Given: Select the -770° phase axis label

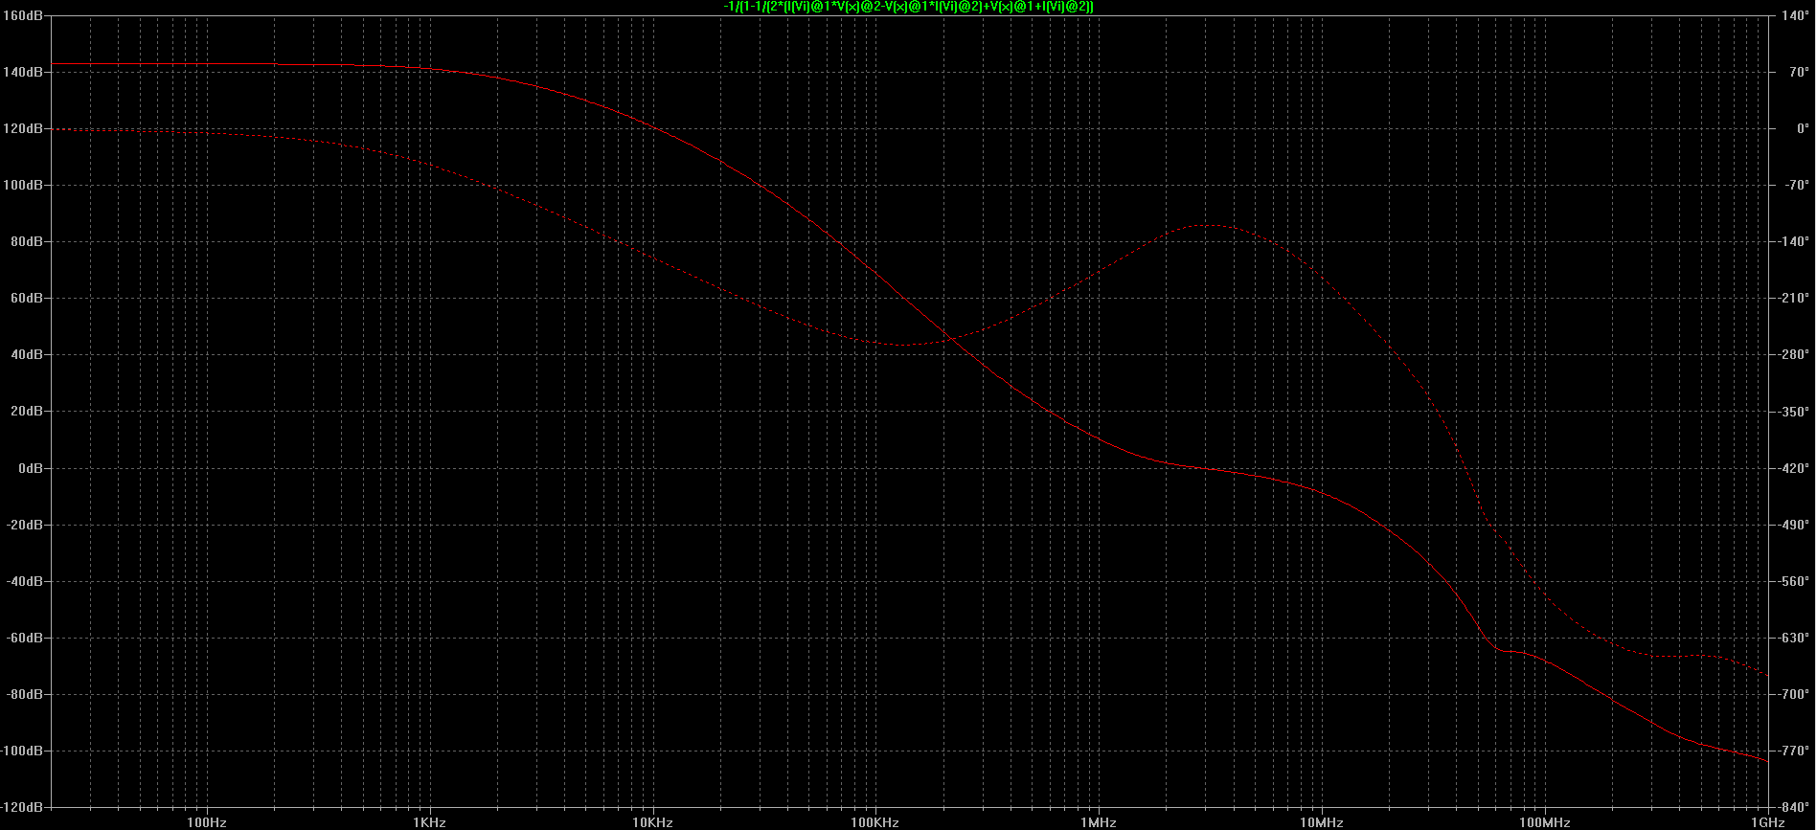Looking at the screenshot, I should click(x=1794, y=751).
